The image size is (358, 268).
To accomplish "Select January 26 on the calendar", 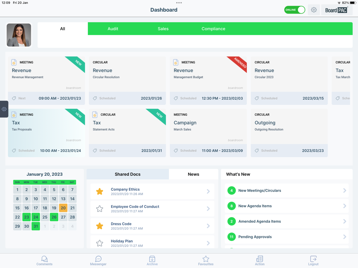I will point(54,217).
